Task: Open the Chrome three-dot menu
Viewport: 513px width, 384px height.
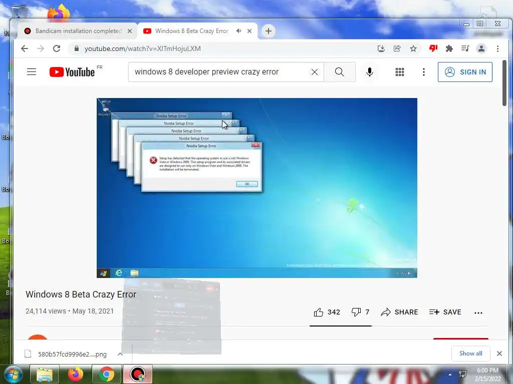Action: coord(497,48)
